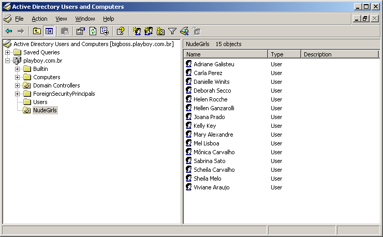Select user Mel Lisboa
Viewport: 383px width, 237px height.
(x=207, y=143)
